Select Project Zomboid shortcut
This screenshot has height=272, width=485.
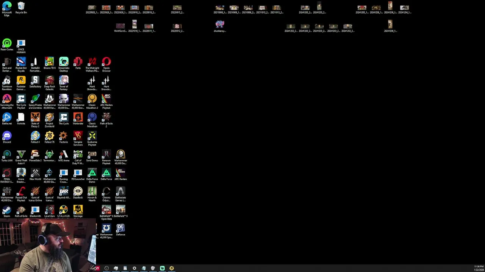pyautogui.click(x=50, y=120)
